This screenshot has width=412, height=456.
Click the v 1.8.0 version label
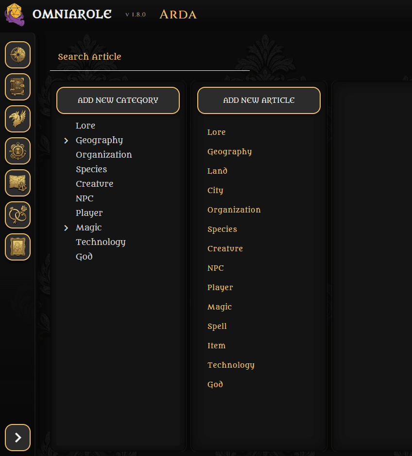click(x=136, y=15)
